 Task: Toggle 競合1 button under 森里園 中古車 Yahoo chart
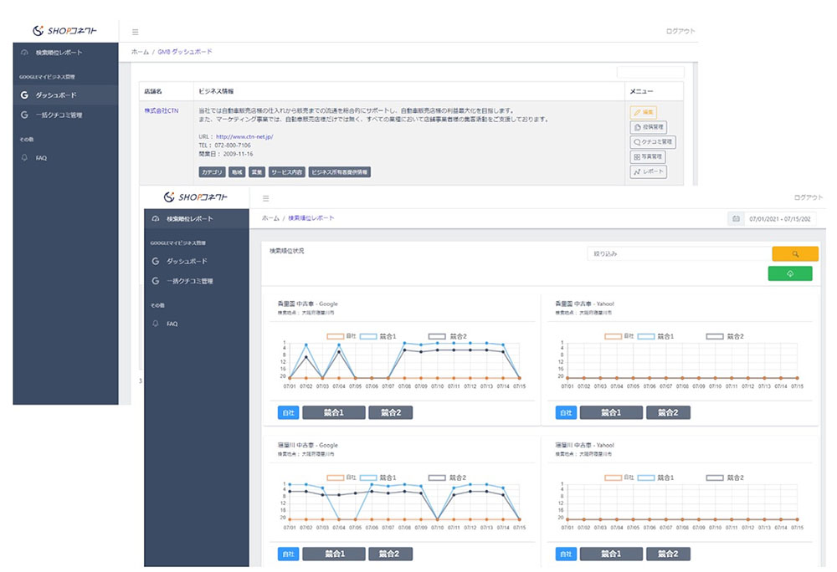coord(610,412)
